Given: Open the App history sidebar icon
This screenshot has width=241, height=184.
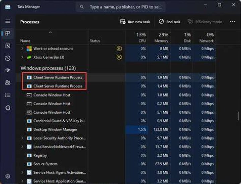Looking at the screenshot, I should tap(8, 58).
